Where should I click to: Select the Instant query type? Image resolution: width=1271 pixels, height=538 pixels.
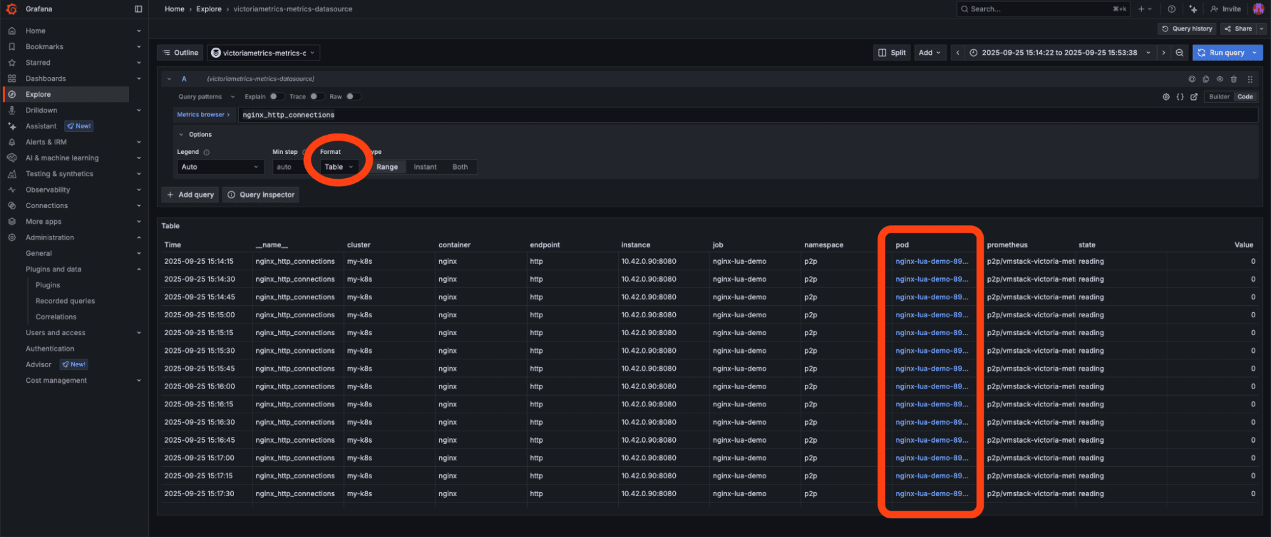[425, 167]
